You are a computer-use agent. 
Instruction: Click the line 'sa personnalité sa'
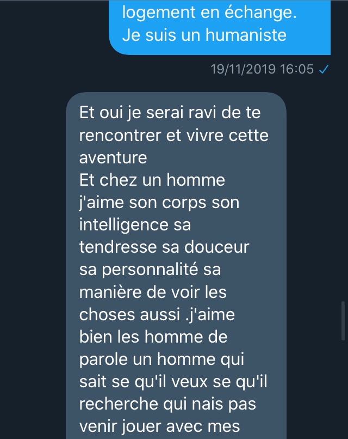(x=150, y=270)
